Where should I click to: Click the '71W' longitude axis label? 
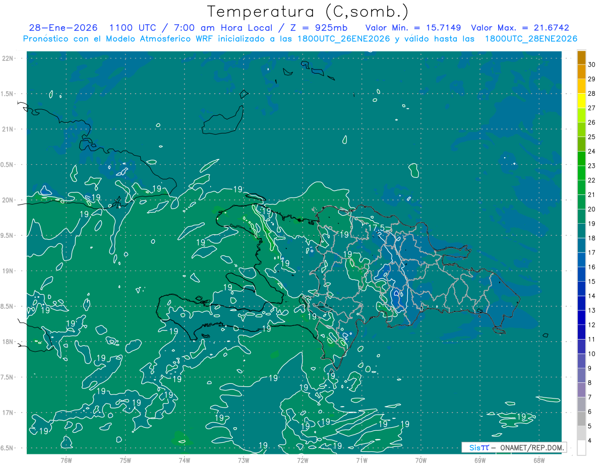coord(361,459)
